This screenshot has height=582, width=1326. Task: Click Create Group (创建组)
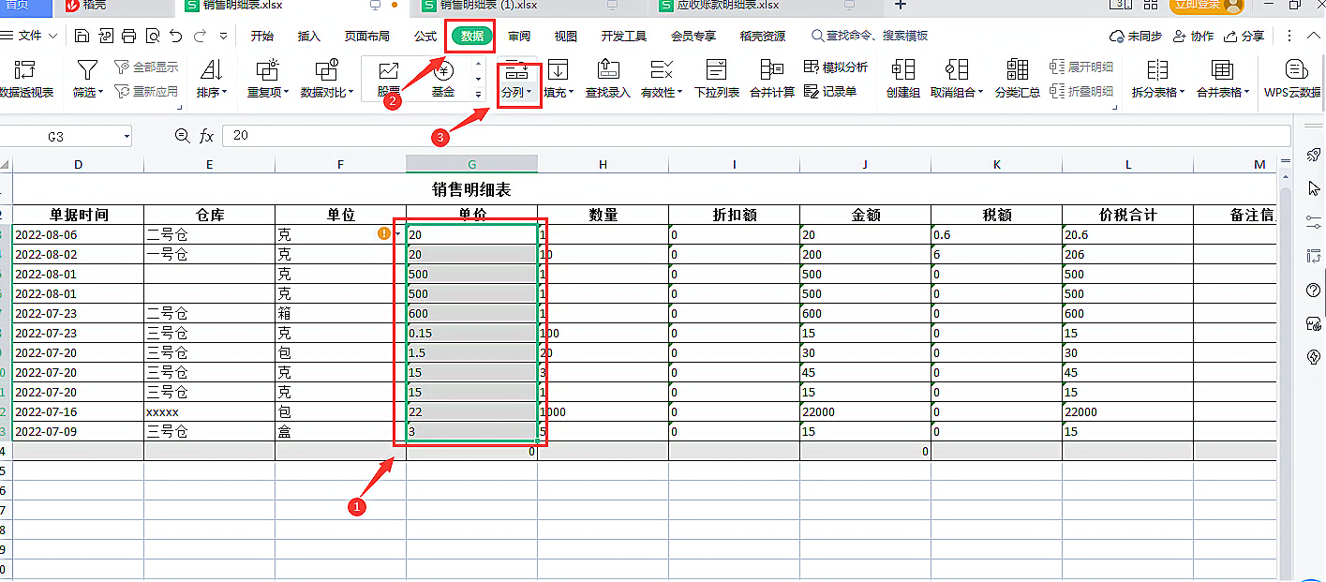[903, 79]
